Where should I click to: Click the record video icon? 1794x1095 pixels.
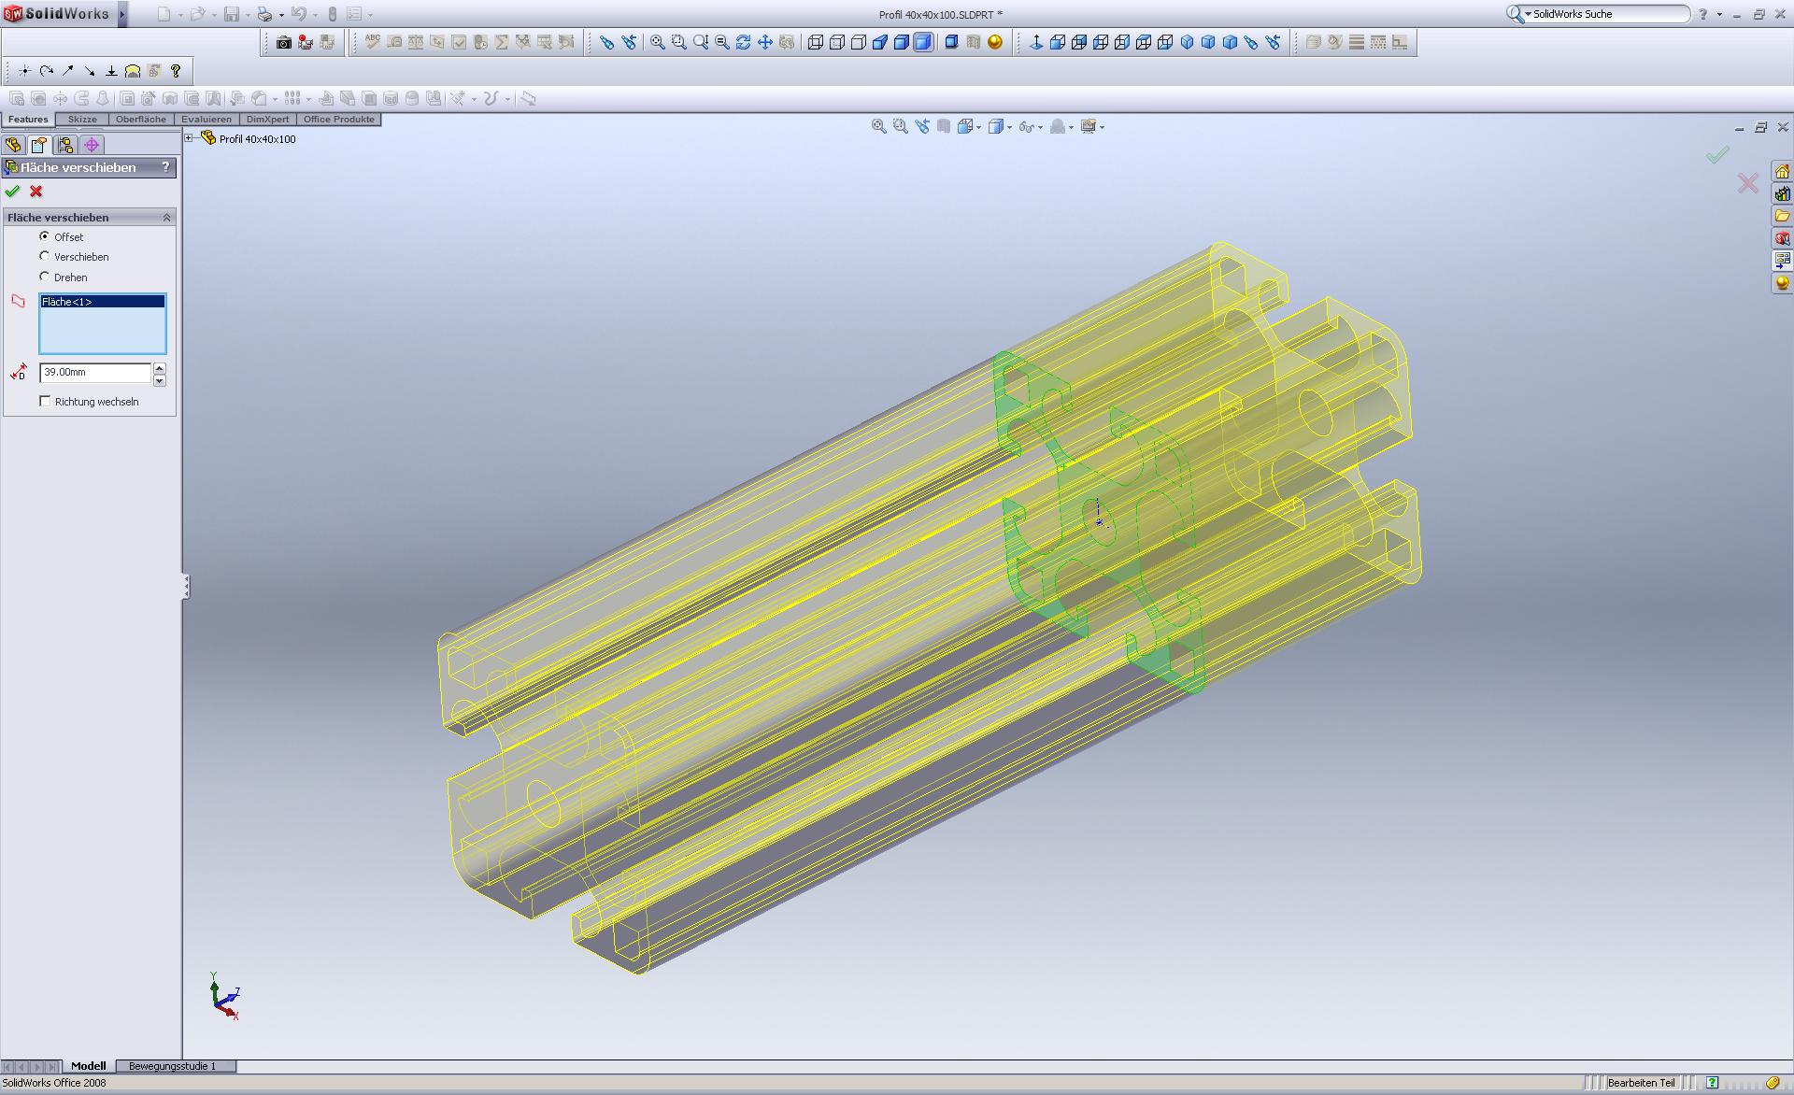click(306, 42)
